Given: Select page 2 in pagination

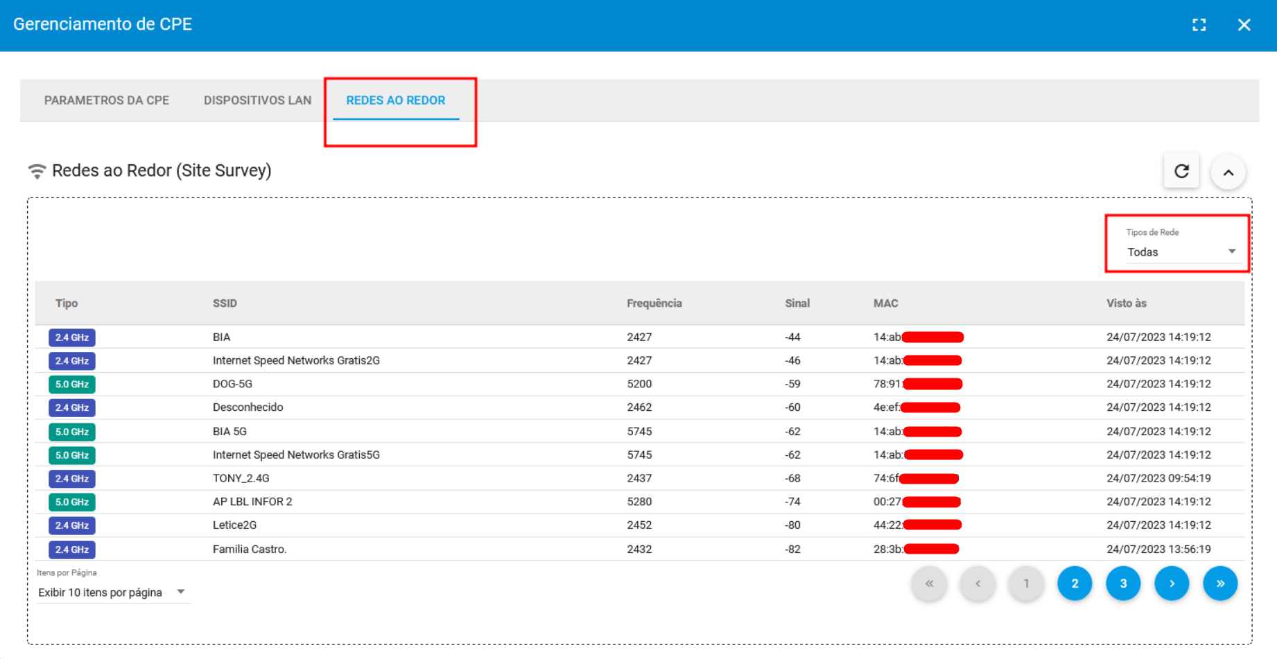Looking at the screenshot, I should click(x=1075, y=583).
